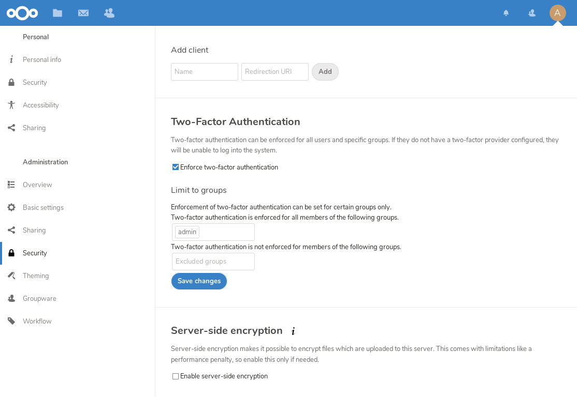Go to Personal info settings
The image size is (577, 397).
click(x=42, y=59)
